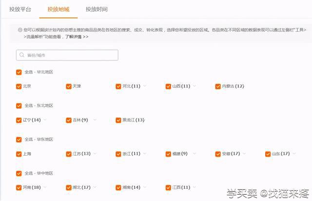Expand the 湖北(17) city list arrow
312x201 pixels.
95,187
